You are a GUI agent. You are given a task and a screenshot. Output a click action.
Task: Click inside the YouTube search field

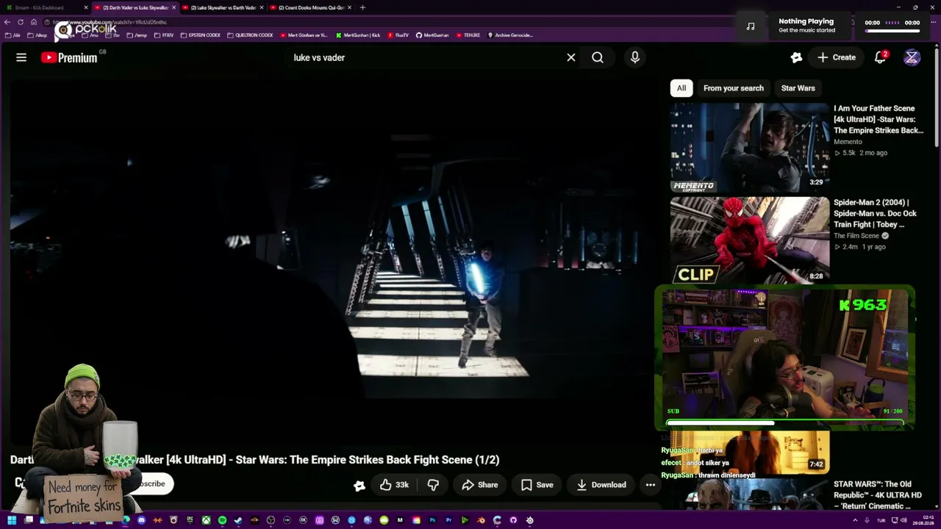[423, 57]
